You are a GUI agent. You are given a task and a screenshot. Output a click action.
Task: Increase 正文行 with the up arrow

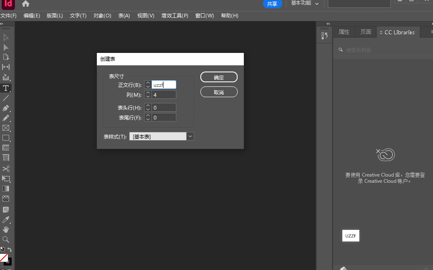148,83
